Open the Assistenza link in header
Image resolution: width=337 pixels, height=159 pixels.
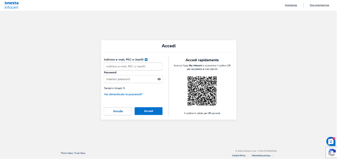[291, 5]
